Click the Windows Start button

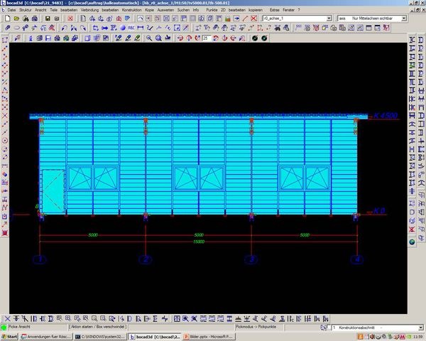[x=10, y=336]
